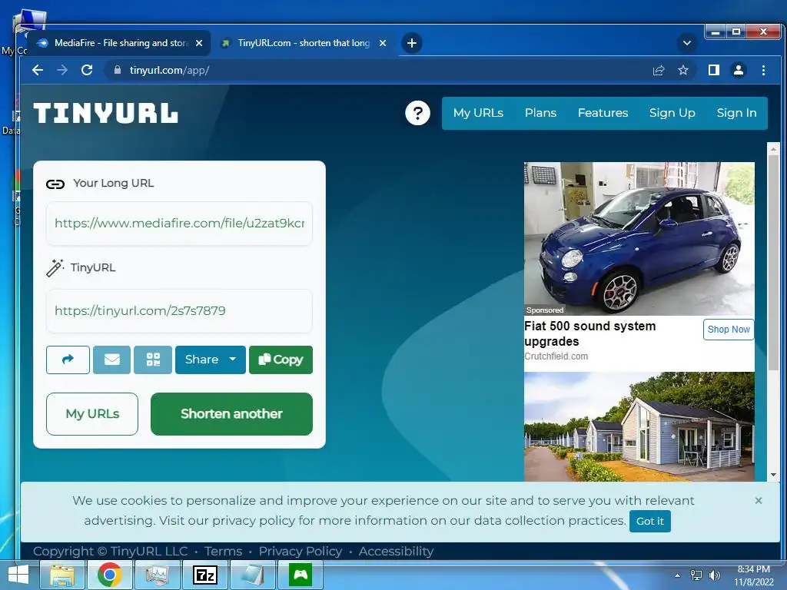Open File Explorer from the taskbar
The height and width of the screenshot is (590, 787).
(62, 575)
